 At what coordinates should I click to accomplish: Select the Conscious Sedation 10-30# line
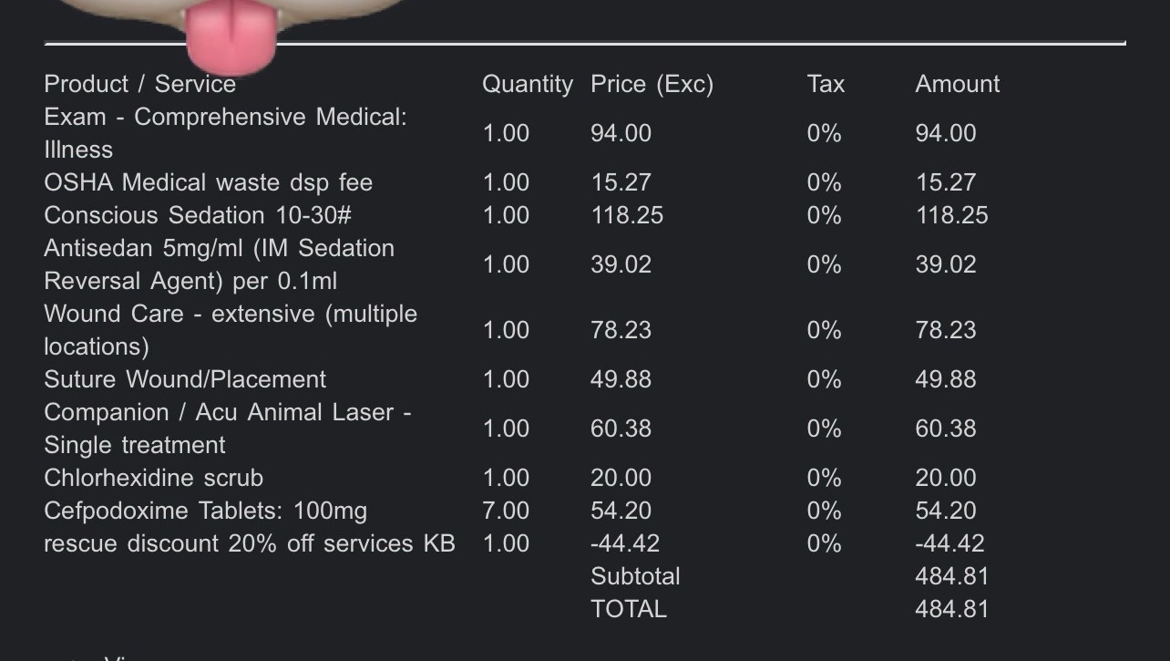(x=198, y=215)
